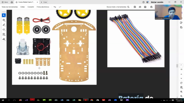Redo the last action

[60, 7]
